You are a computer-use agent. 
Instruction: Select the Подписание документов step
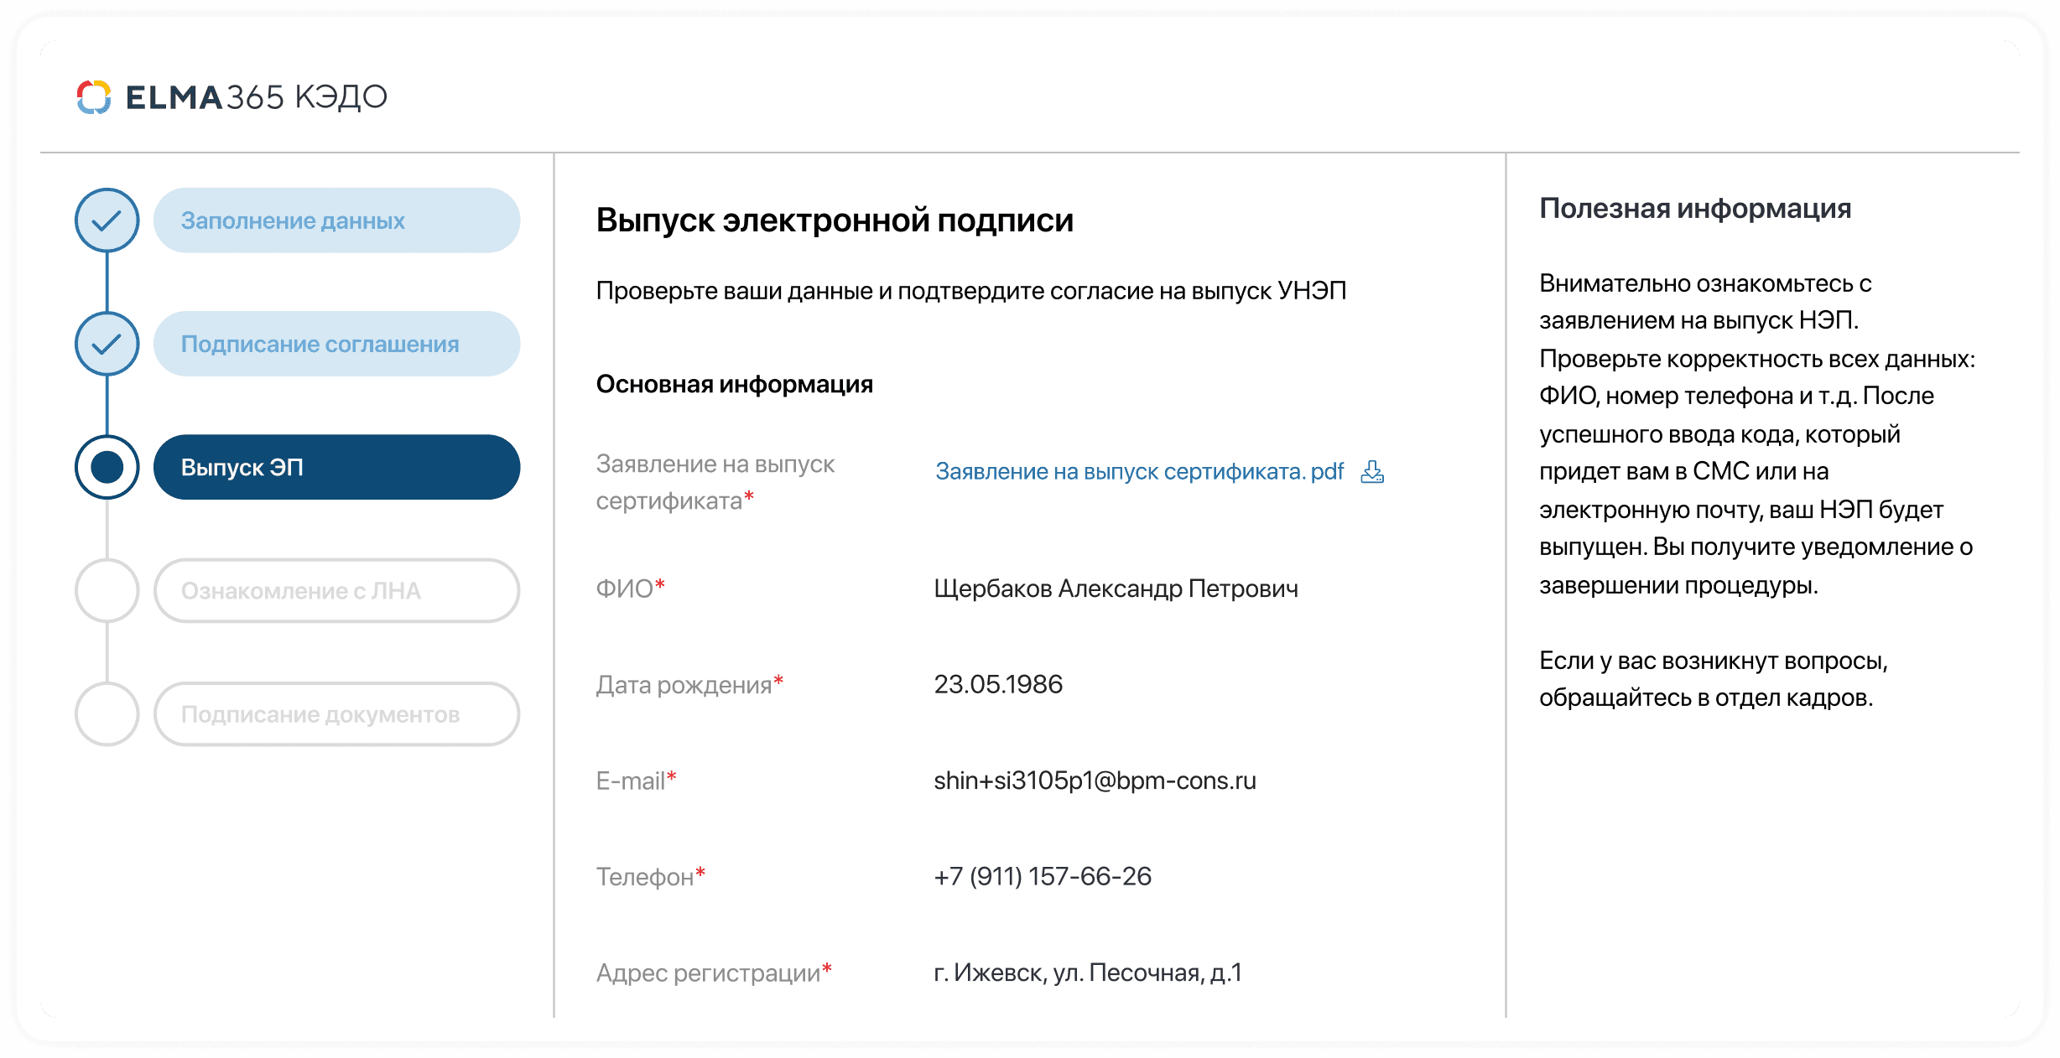click(x=336, y=714)
